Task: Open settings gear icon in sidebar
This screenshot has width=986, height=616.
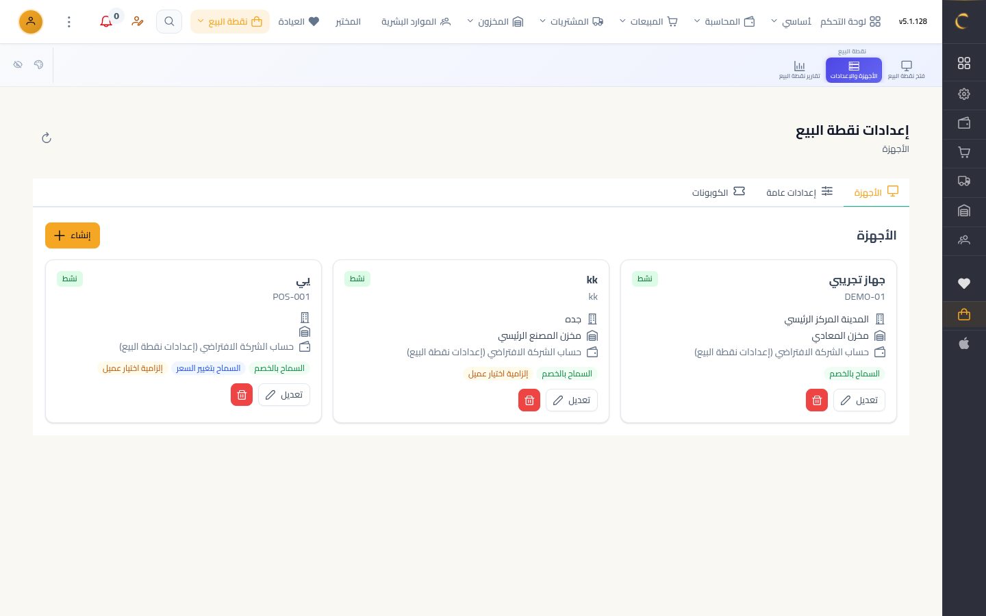Action: pyautogui.click(x=964, y=94)
